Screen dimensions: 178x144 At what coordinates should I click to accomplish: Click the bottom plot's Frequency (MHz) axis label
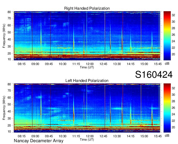point(4,108)
